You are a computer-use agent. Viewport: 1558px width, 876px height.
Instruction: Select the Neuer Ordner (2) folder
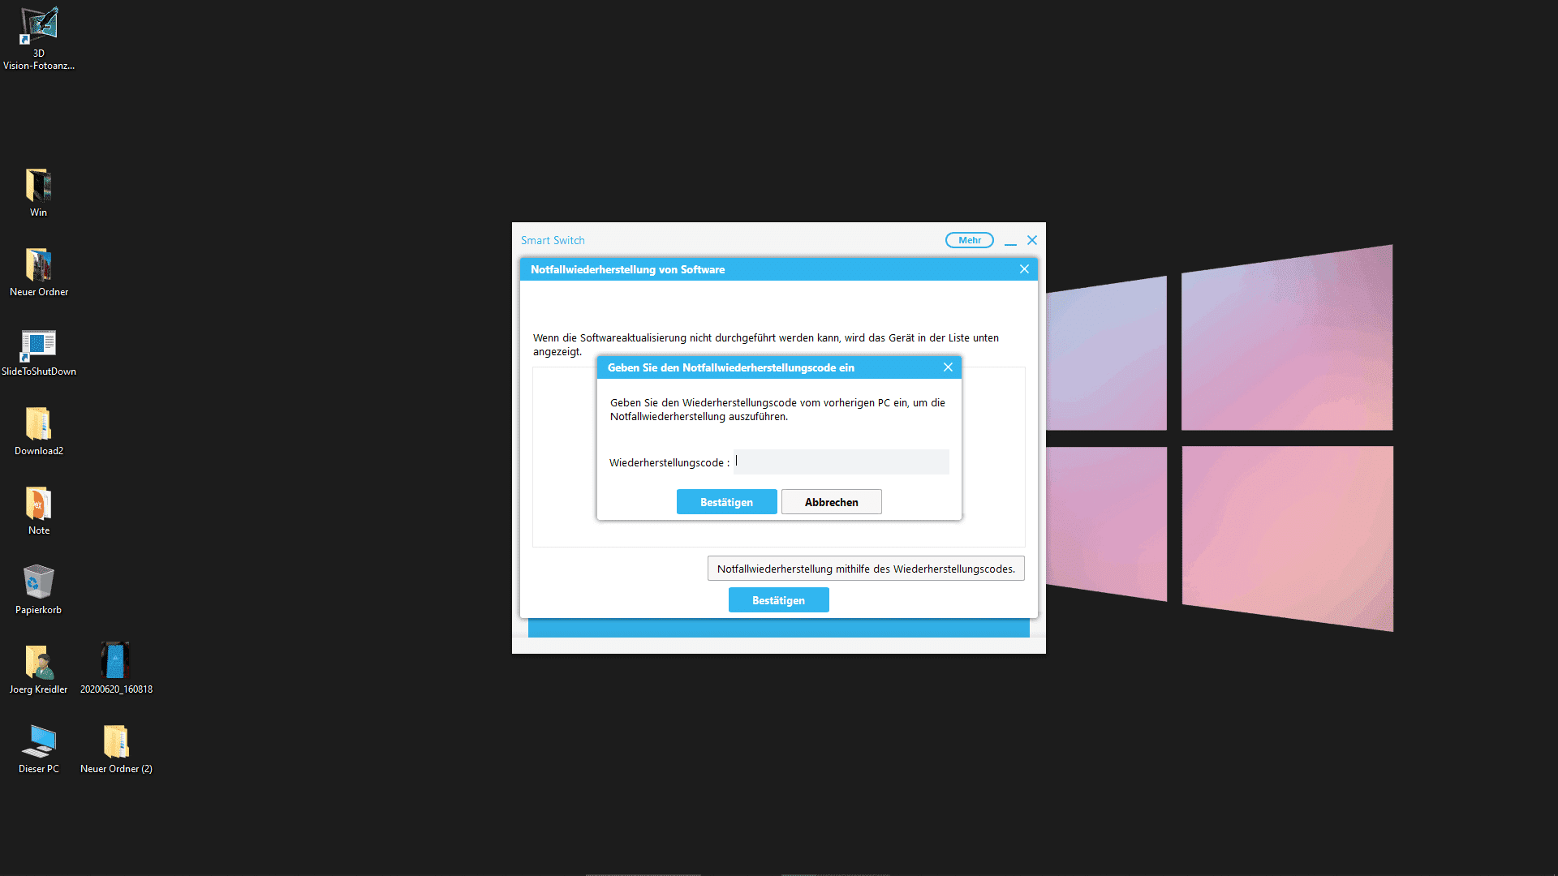(x=116, y=749)
